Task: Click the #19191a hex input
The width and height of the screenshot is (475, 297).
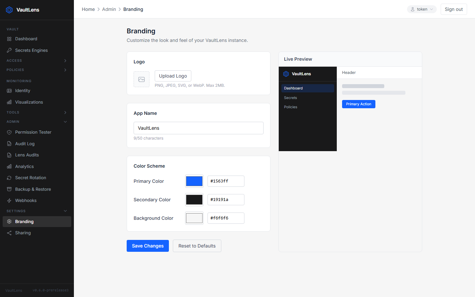Action: [226, 200]
